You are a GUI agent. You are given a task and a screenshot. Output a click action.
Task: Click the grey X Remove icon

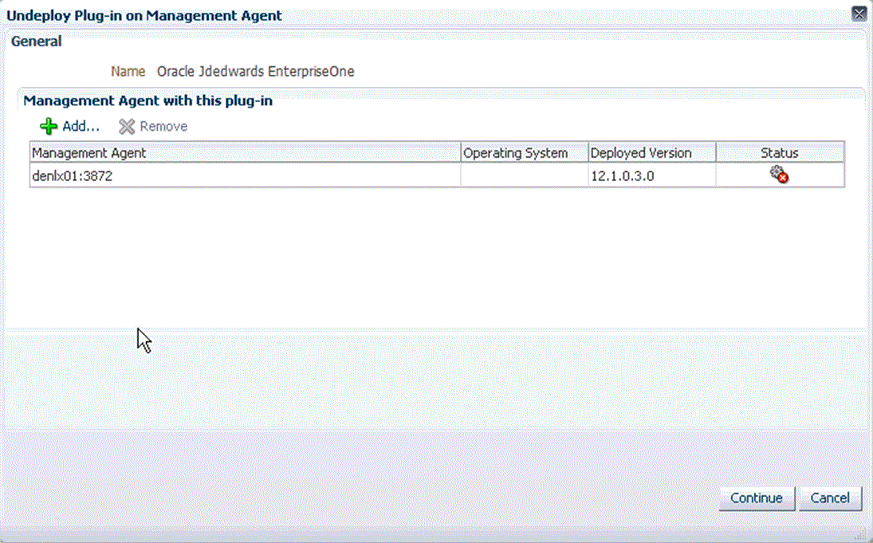pos(127,127)
